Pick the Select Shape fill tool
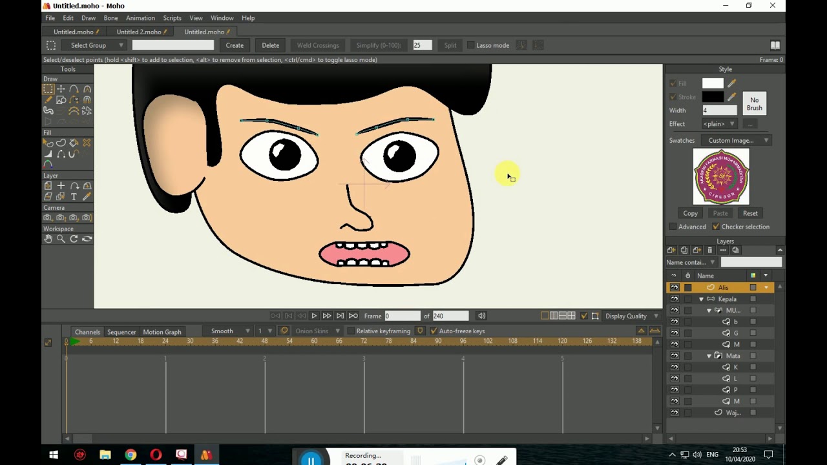 48,143
